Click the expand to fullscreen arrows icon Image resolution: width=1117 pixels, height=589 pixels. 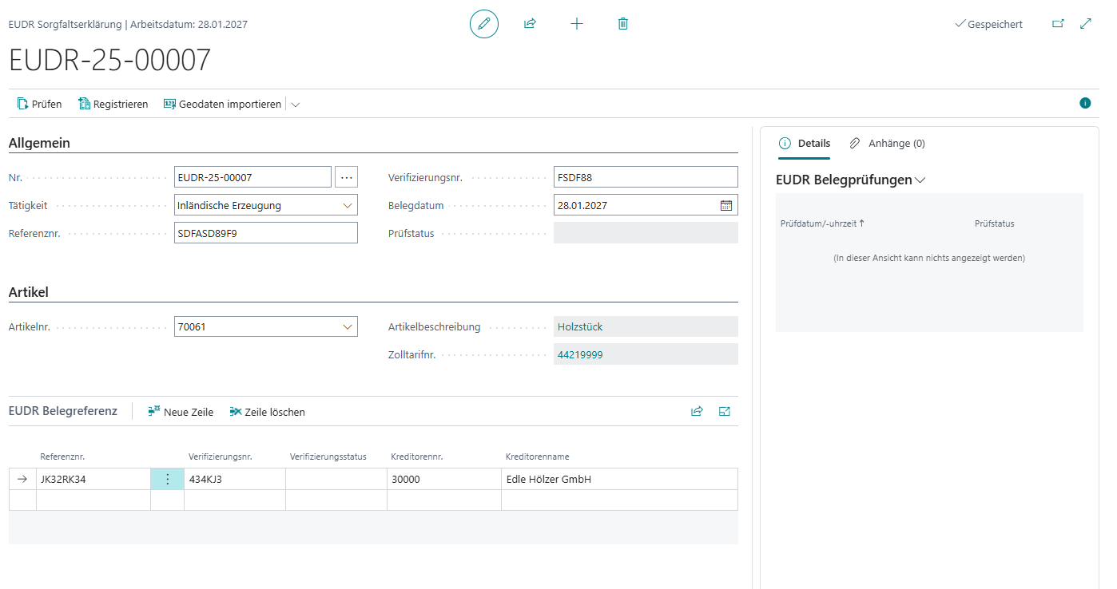point(1086,24)
